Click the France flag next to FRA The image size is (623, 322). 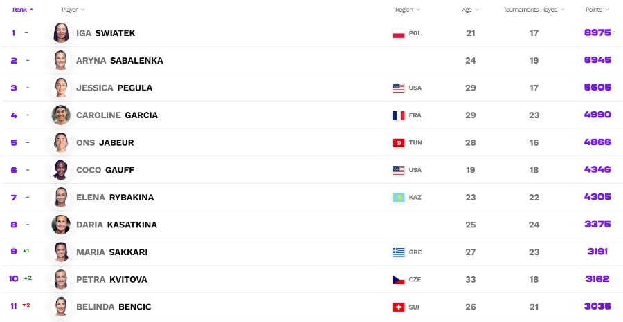399,115
